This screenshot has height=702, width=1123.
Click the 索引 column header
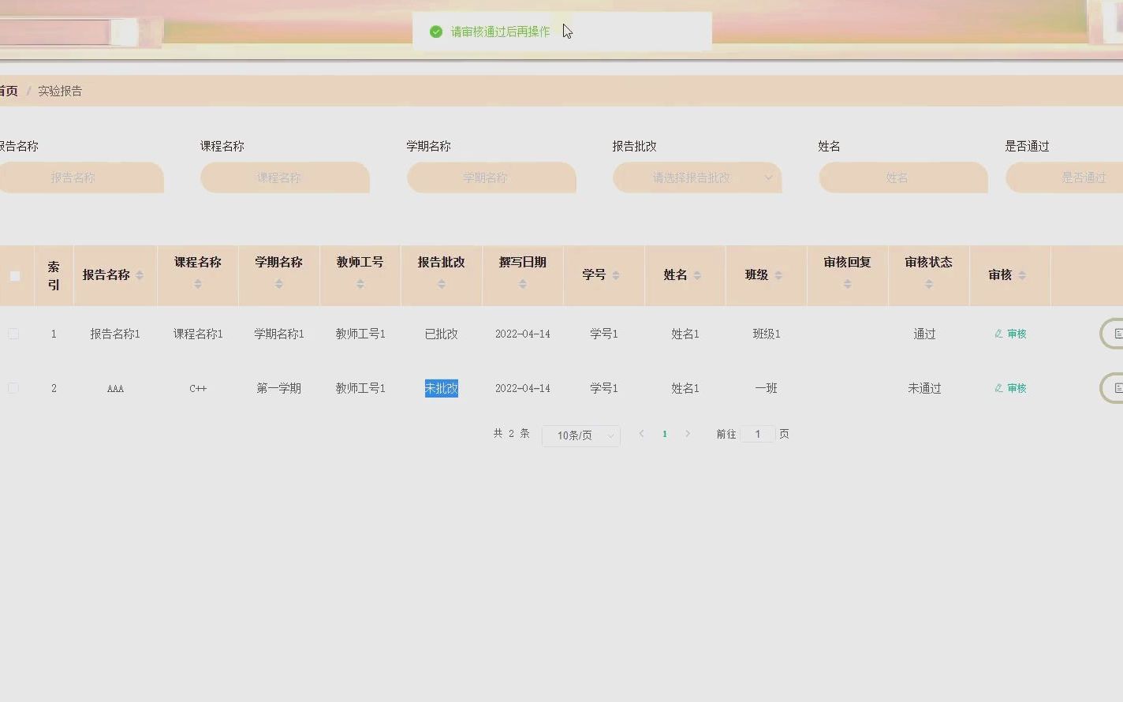tap(54, 275)
